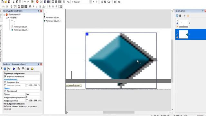Viewport: 206px width, 116px height.
Task: Align text to the left
Action: coord(50,6)
